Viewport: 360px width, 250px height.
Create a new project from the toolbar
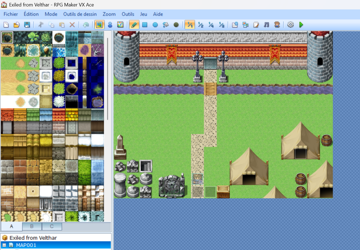coord(6,25)
